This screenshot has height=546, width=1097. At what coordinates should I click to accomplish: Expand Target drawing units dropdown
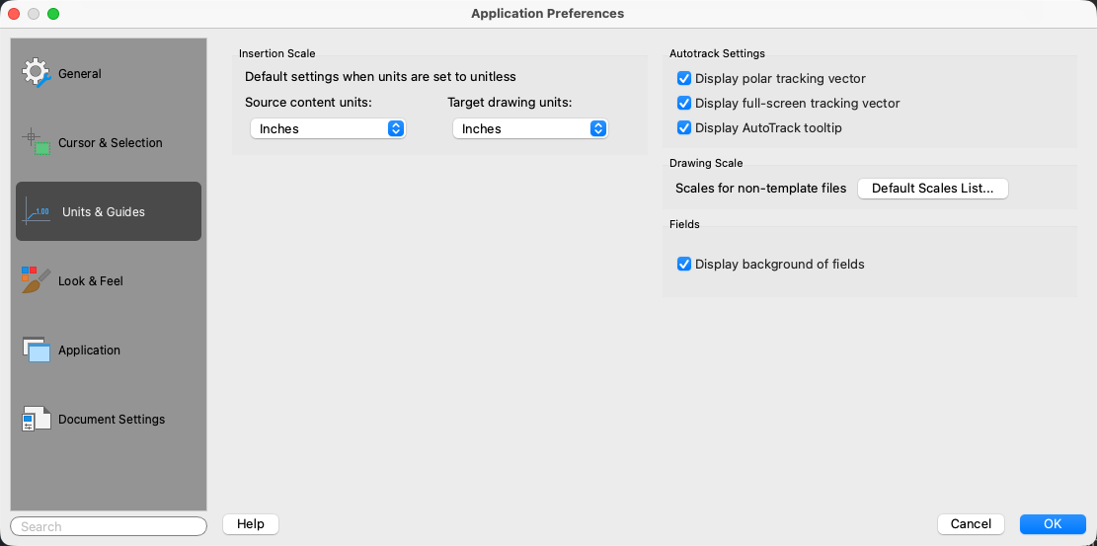point(530,128)
